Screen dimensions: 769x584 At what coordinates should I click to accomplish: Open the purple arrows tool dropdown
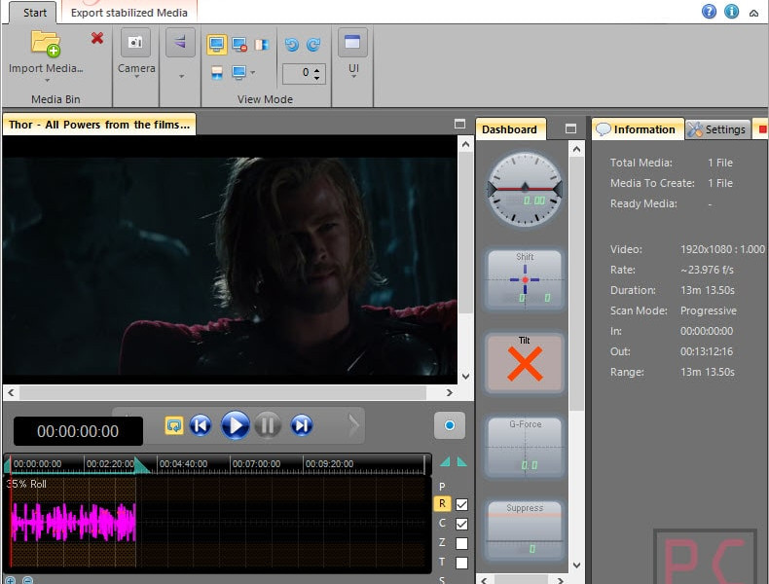click(181, 76)
